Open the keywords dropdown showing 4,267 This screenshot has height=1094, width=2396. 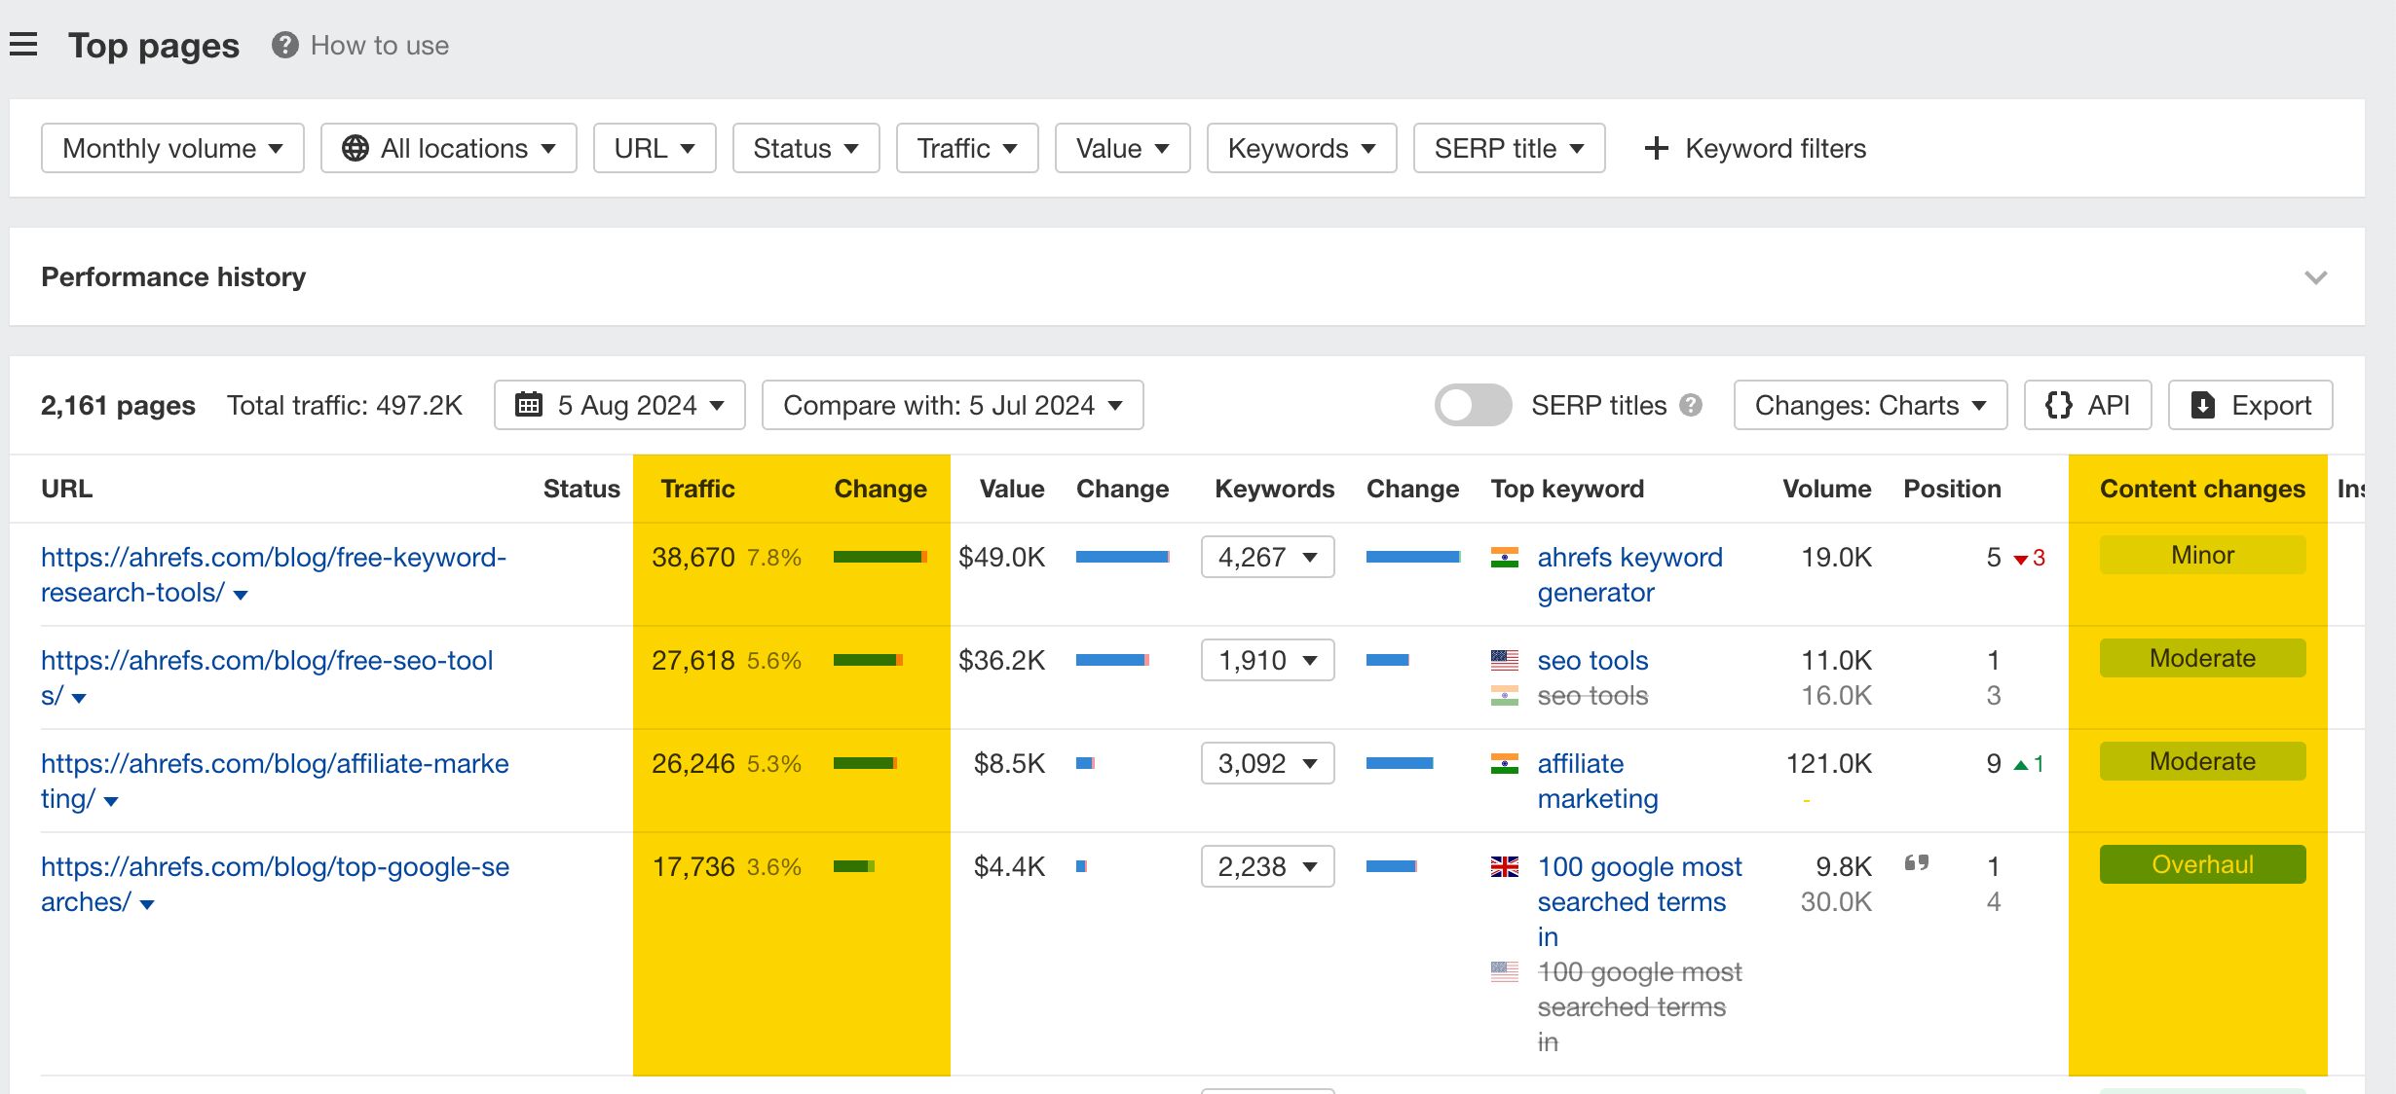coord(1266,557)
